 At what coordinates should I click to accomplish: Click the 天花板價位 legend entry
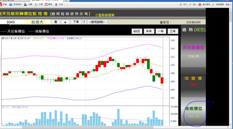coord(13,31)
